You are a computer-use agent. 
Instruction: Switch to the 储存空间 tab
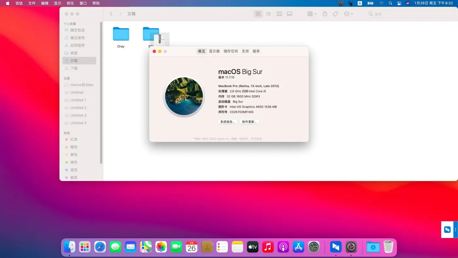tap(230, 51)
